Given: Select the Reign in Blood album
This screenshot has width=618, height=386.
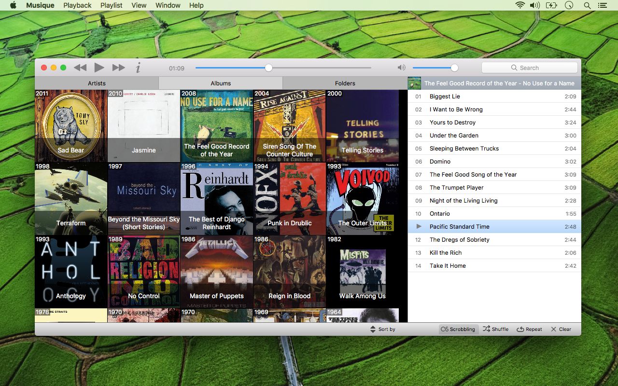Looking at the screenshot, I should (x=290, y=272).
